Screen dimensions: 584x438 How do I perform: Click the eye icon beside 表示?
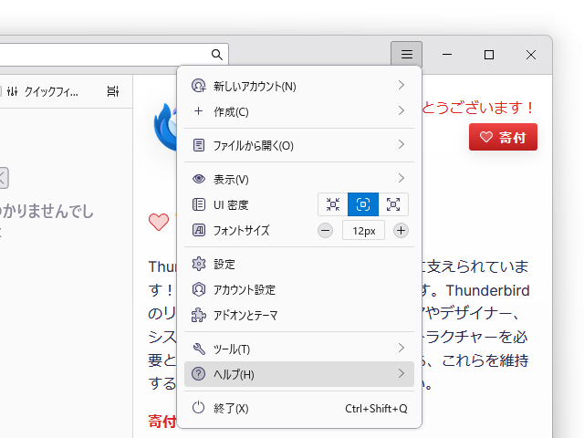click(x=199, y=179)
